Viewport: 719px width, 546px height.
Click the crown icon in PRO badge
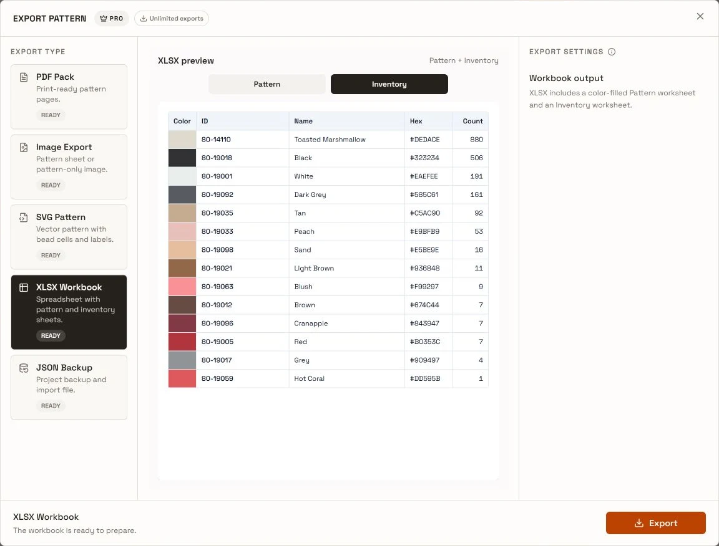[103, 19]
